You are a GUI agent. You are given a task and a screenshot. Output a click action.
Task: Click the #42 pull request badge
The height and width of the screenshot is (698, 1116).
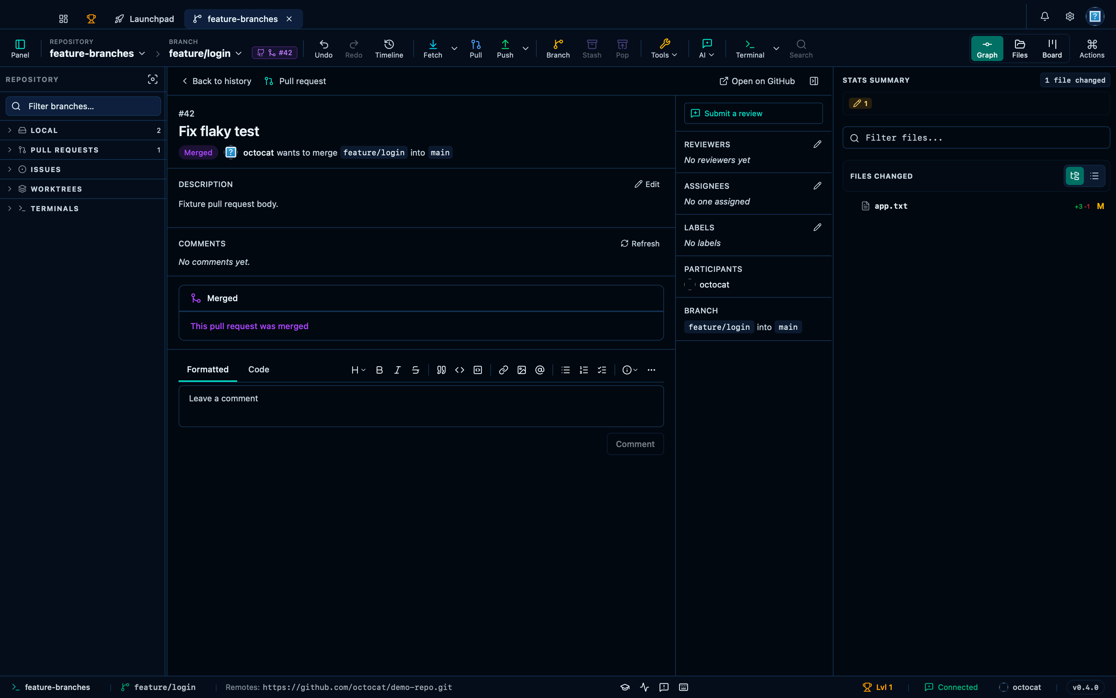click(x=274, y=53)
